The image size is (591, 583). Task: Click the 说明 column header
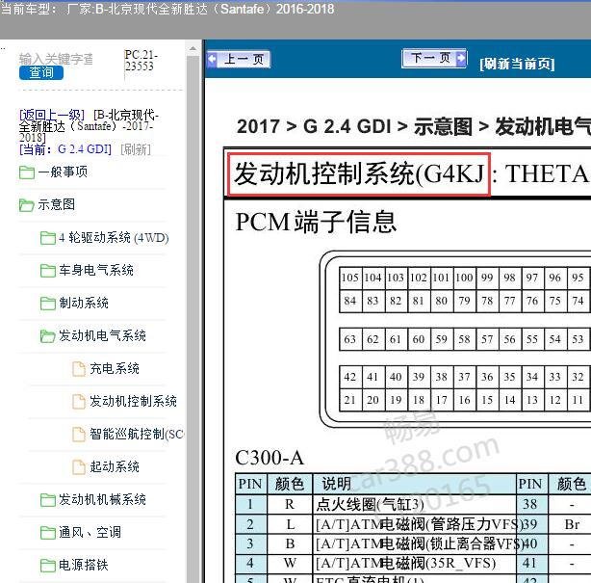[414, 484]
